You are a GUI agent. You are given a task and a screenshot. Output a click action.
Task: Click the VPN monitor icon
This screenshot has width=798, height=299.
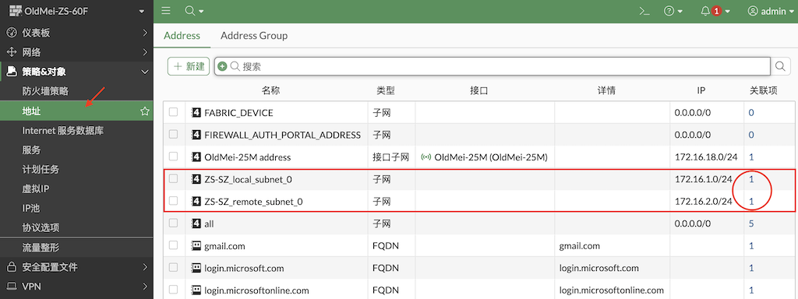click(x=11, y=287)
